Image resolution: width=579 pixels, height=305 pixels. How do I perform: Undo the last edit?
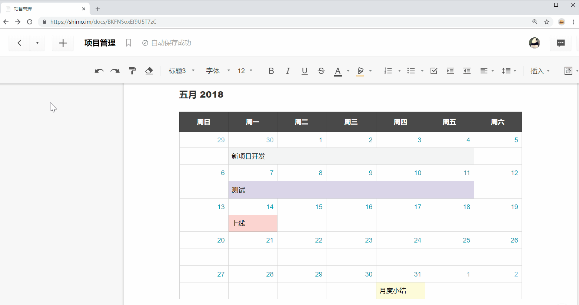pos(99,71)
